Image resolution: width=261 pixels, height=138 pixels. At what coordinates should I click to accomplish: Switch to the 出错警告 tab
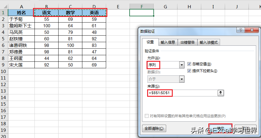click(188, 42)
